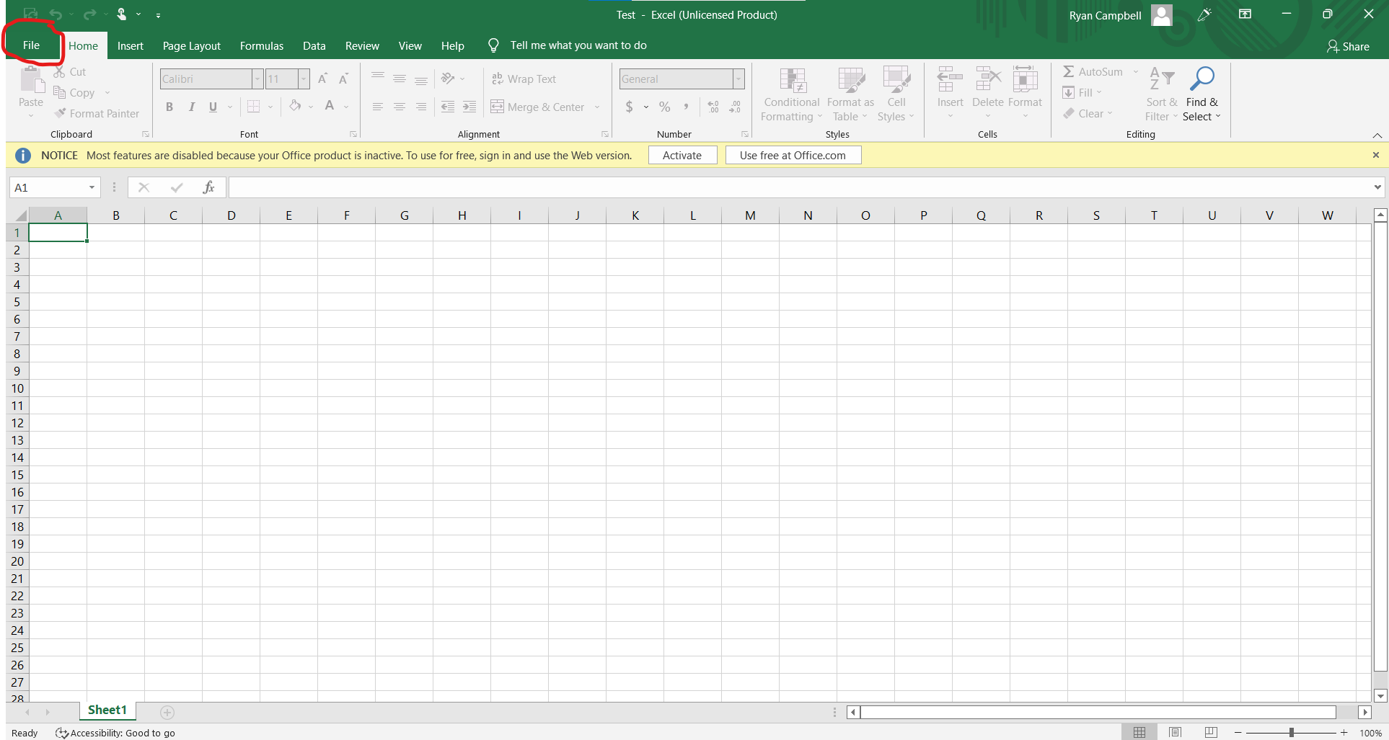The image size is (1389, 740).
Task: Click Increase Font Size icon
Action: 323,79
